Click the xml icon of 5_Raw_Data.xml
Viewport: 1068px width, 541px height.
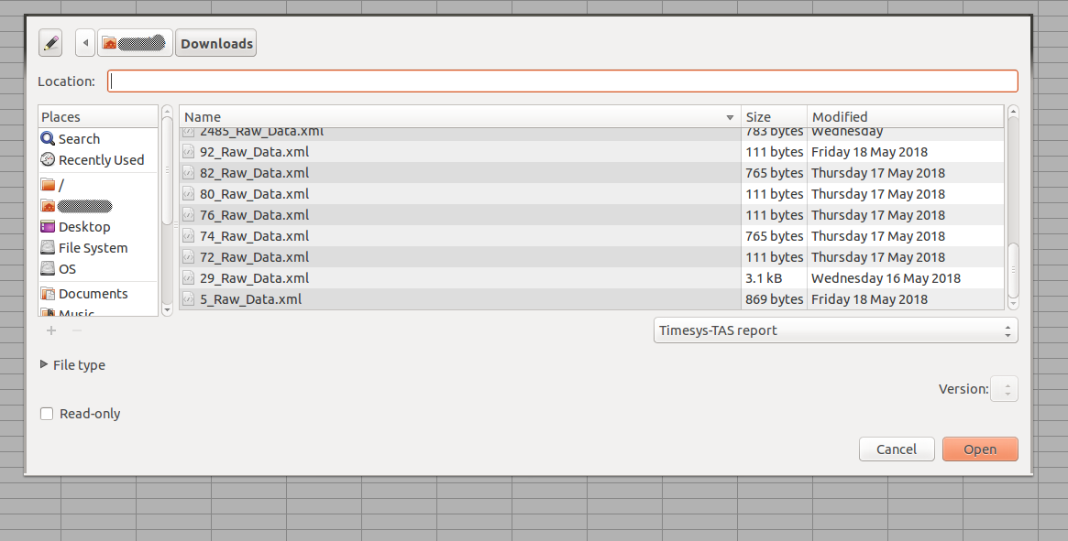[189, 299]
